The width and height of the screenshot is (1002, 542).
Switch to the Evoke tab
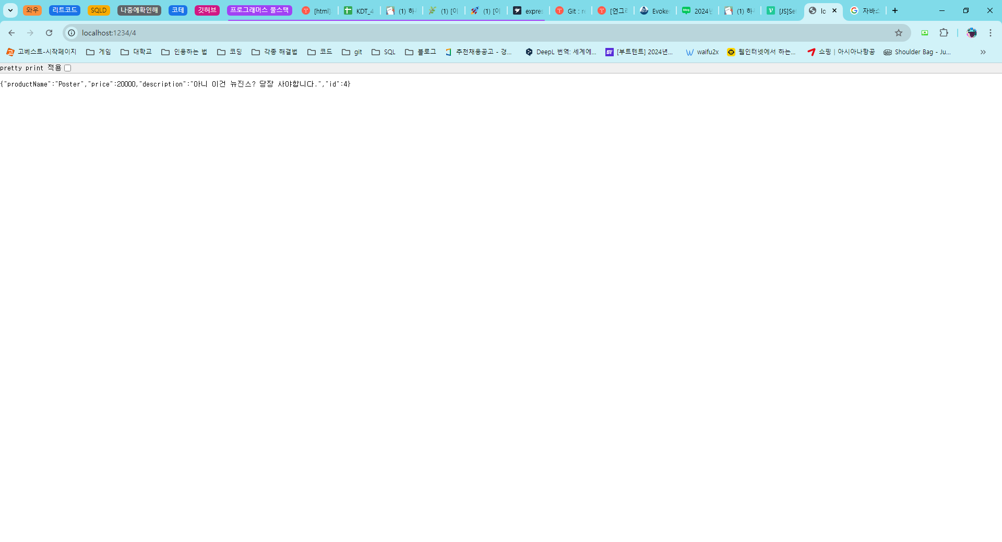pyautogui.click(x=655, y=11)
